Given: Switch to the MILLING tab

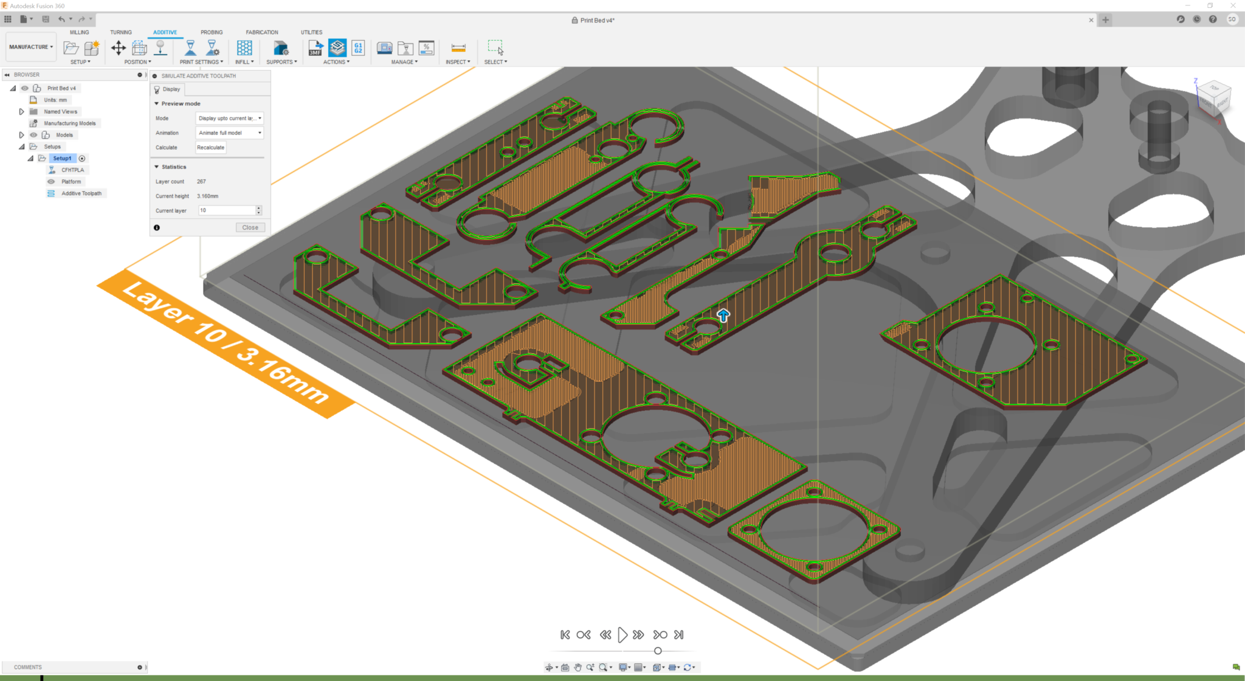Looking at the screenshot, I should pos(79,32).
